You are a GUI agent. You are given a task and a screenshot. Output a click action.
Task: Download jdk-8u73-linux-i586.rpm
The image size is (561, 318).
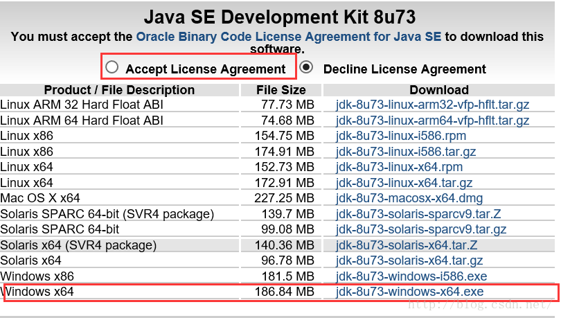click(x=401, y=136)
